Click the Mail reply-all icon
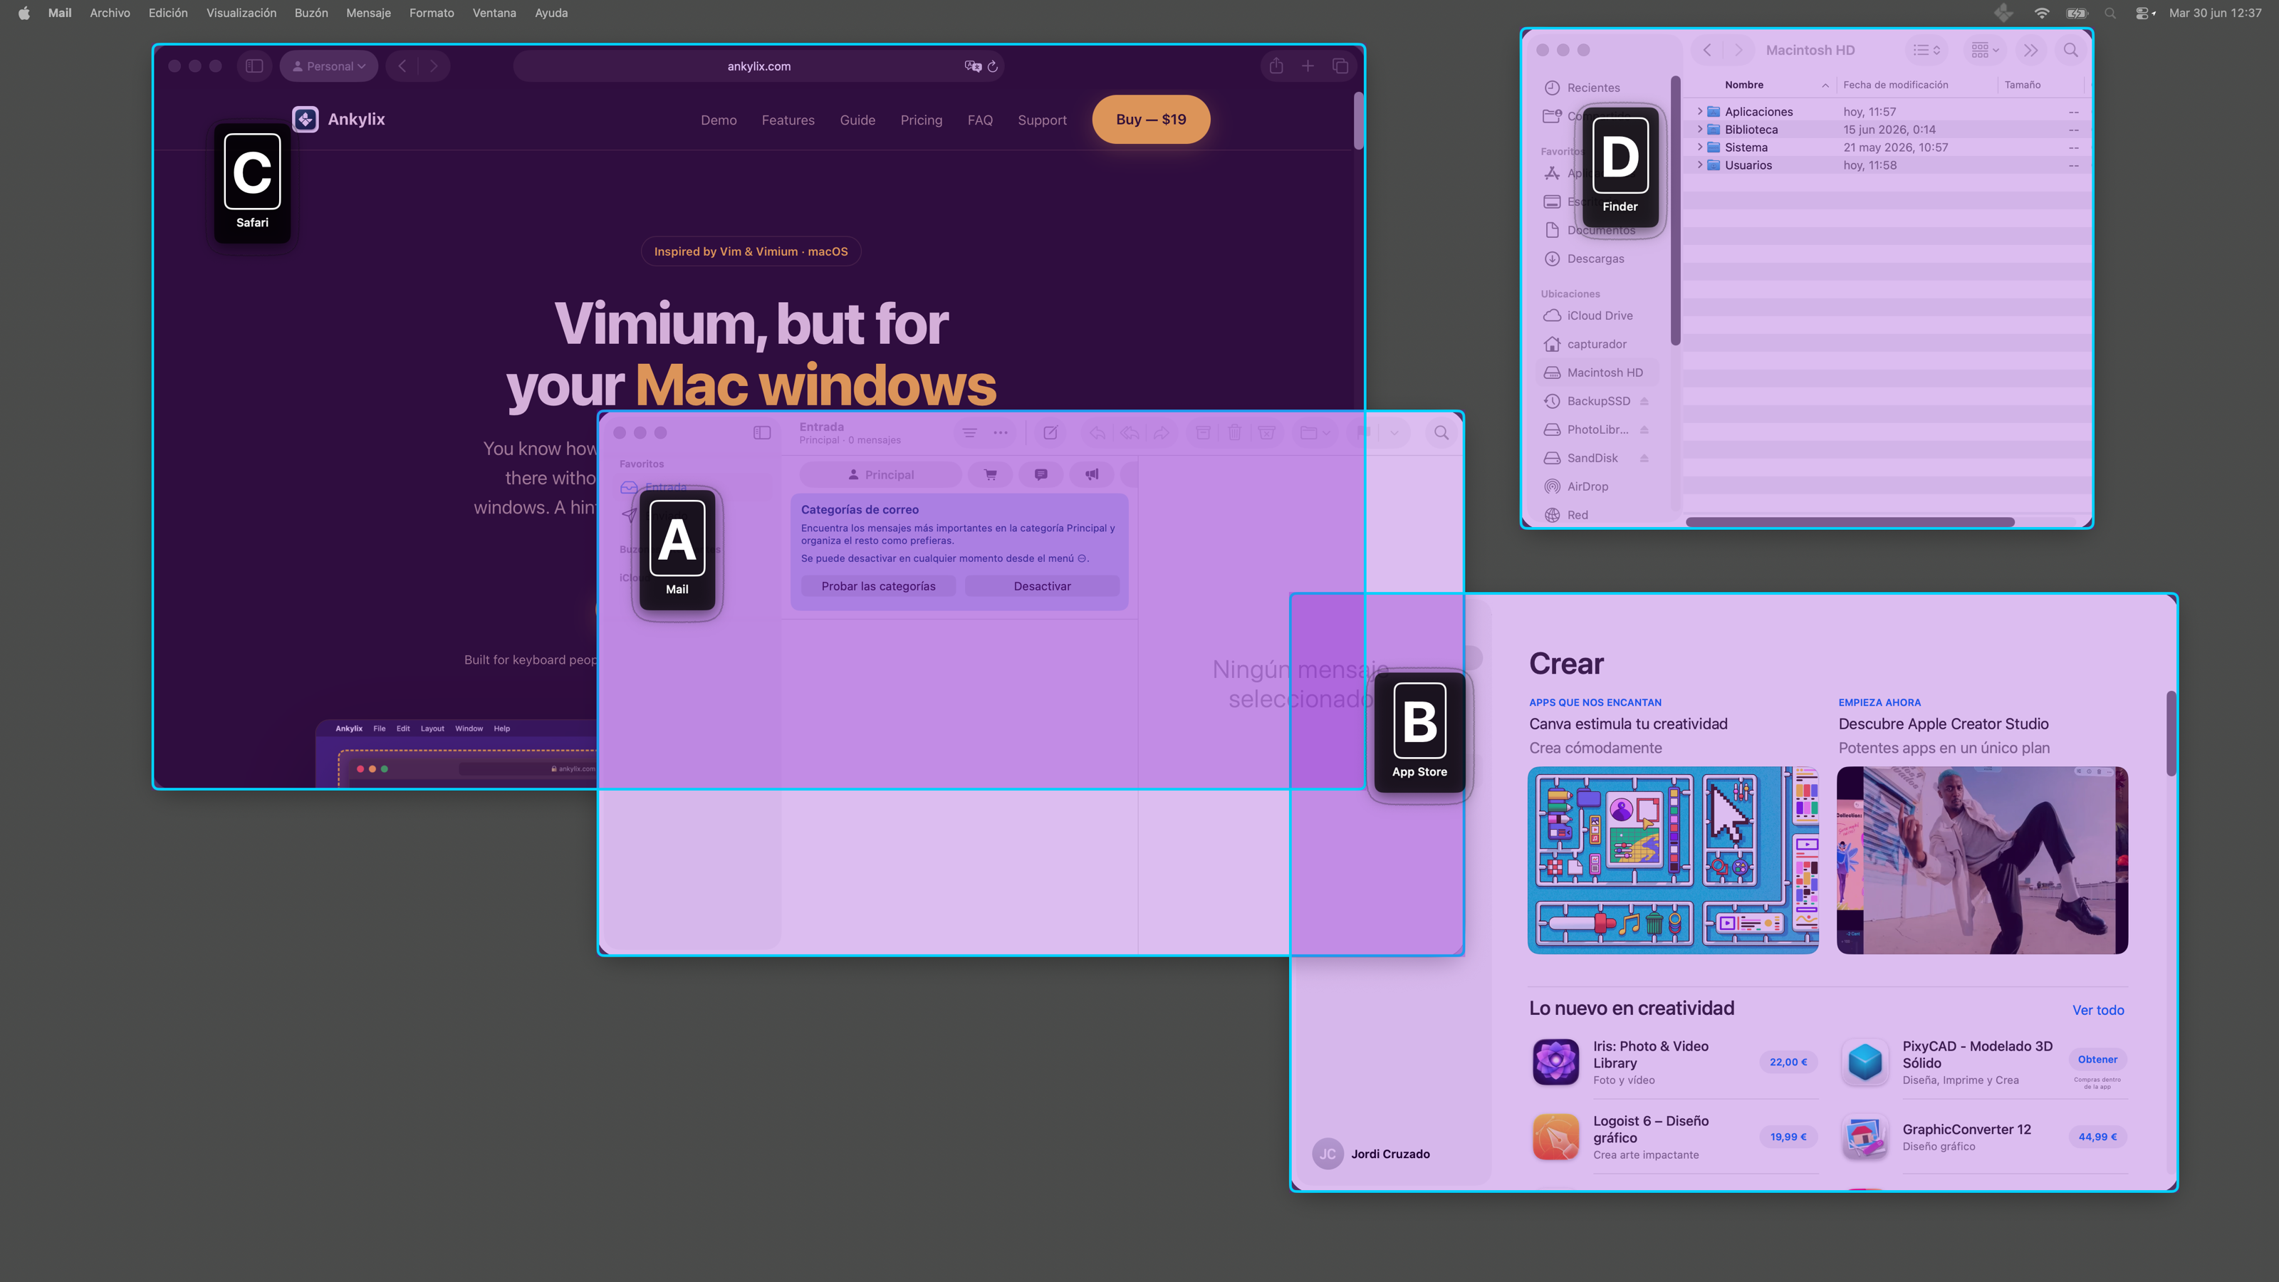The width and height of the screenshot is (2279, 1282). (x=1130, y=432)
